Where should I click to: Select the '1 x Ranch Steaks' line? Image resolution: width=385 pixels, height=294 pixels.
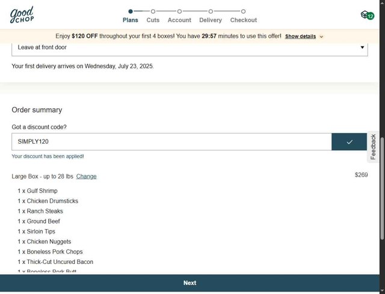40,211
